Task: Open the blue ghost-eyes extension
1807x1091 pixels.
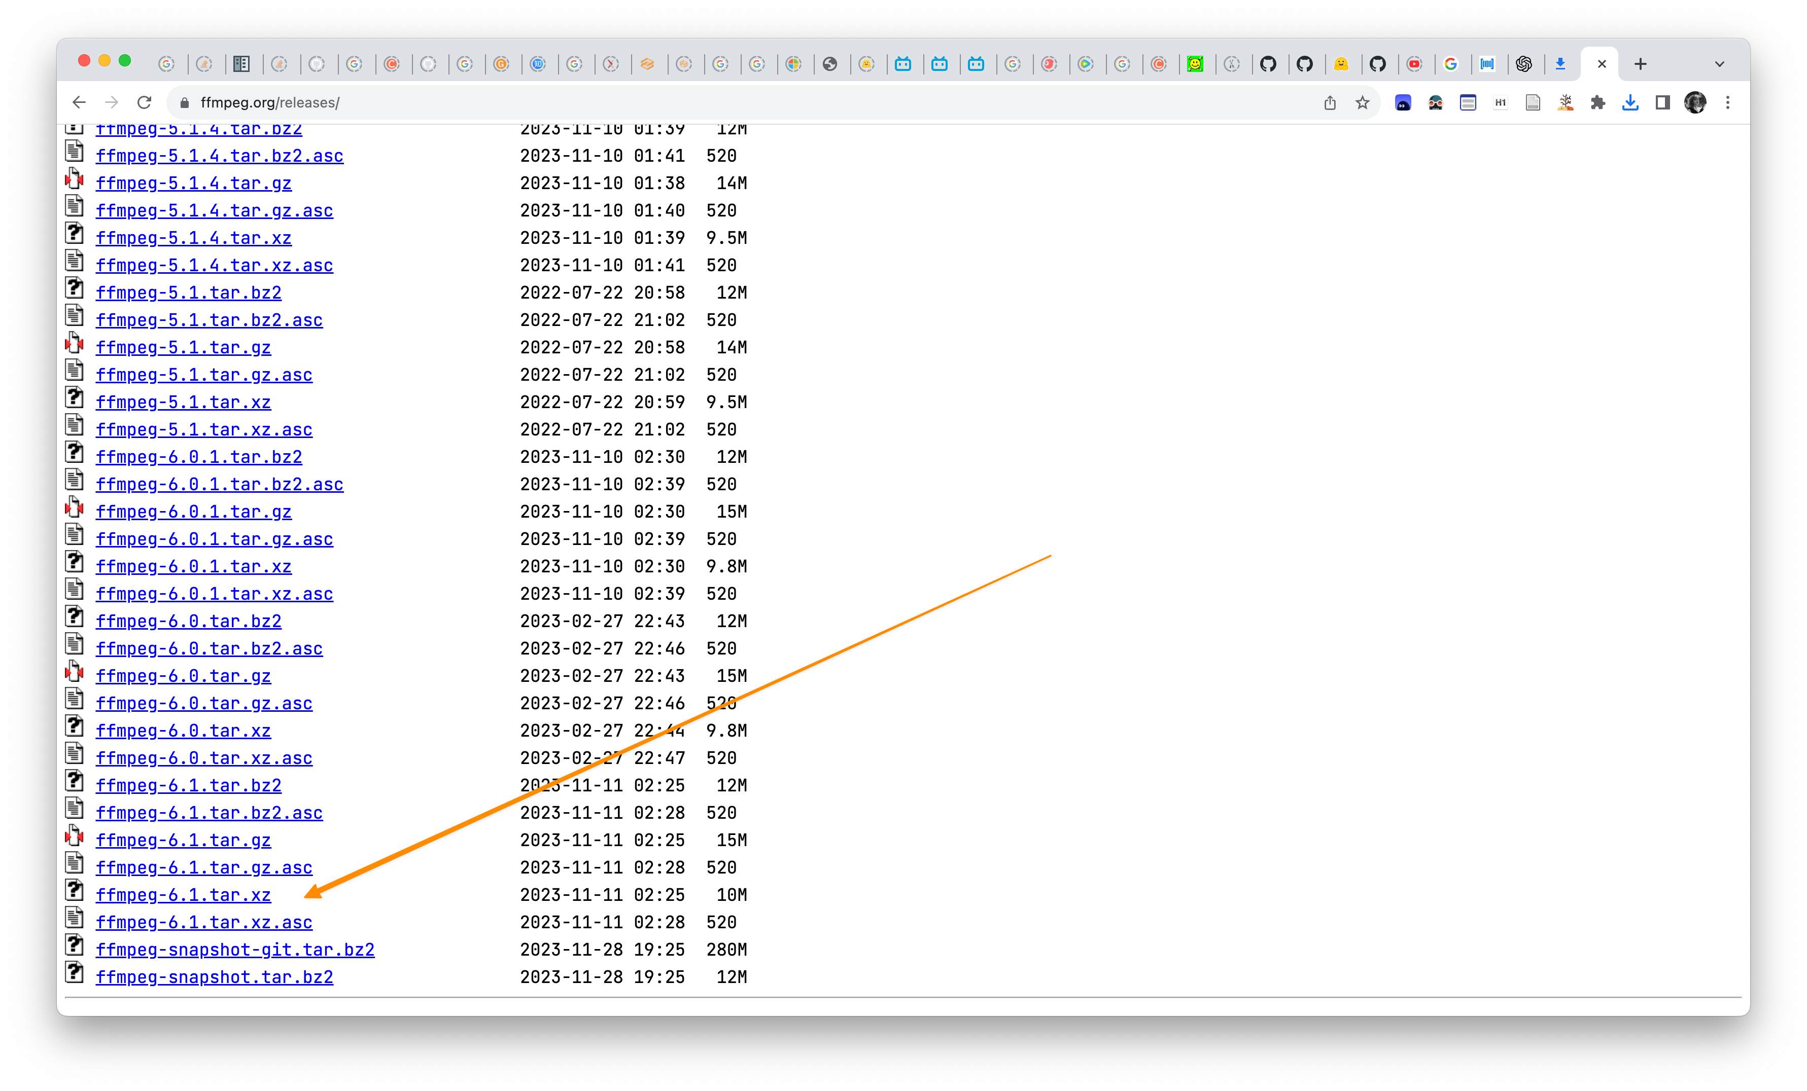Action: (x=1403, y=102)
